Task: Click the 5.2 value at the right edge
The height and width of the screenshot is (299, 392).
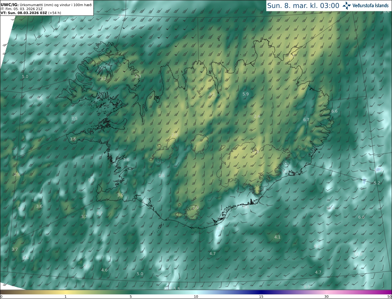Action: click(377, 183)
